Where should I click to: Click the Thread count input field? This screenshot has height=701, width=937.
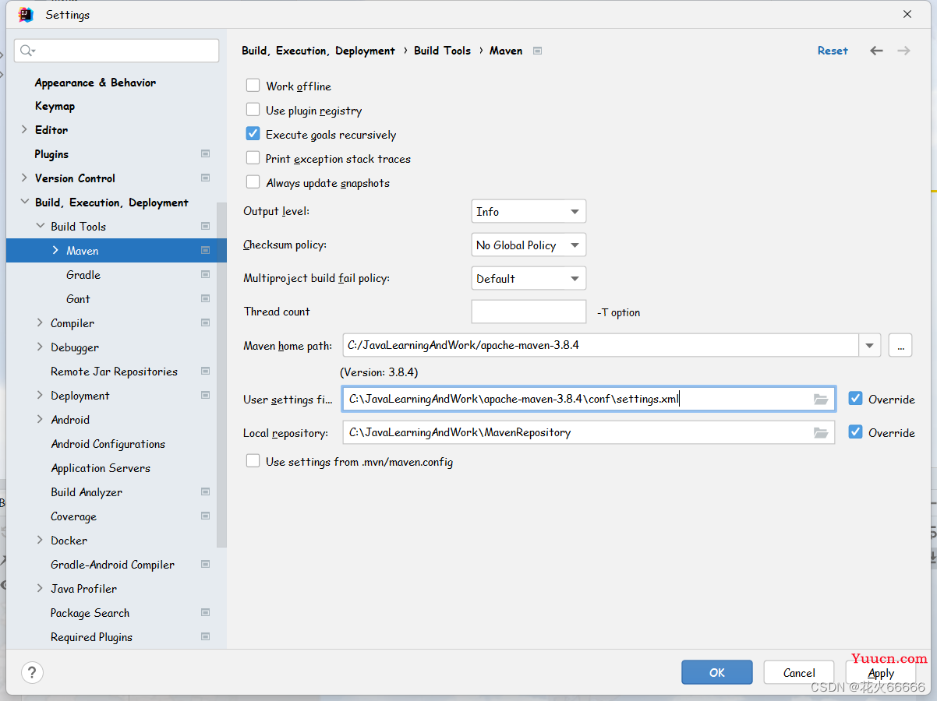[529, 312]
